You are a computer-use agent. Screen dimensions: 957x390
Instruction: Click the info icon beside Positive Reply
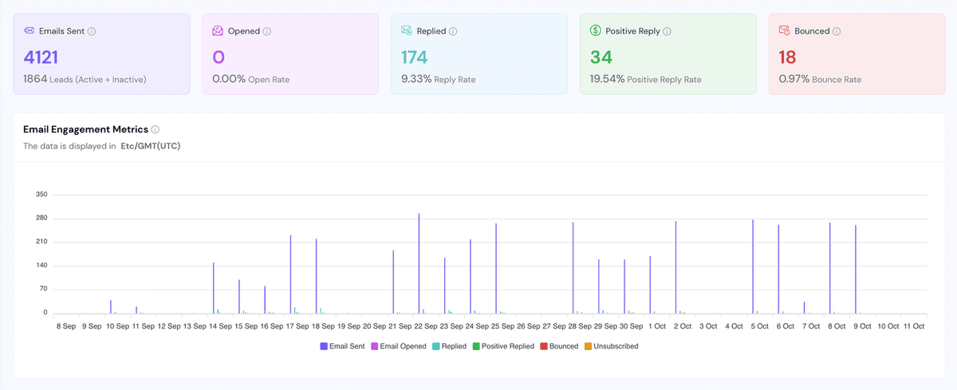[x=667, y=31]
